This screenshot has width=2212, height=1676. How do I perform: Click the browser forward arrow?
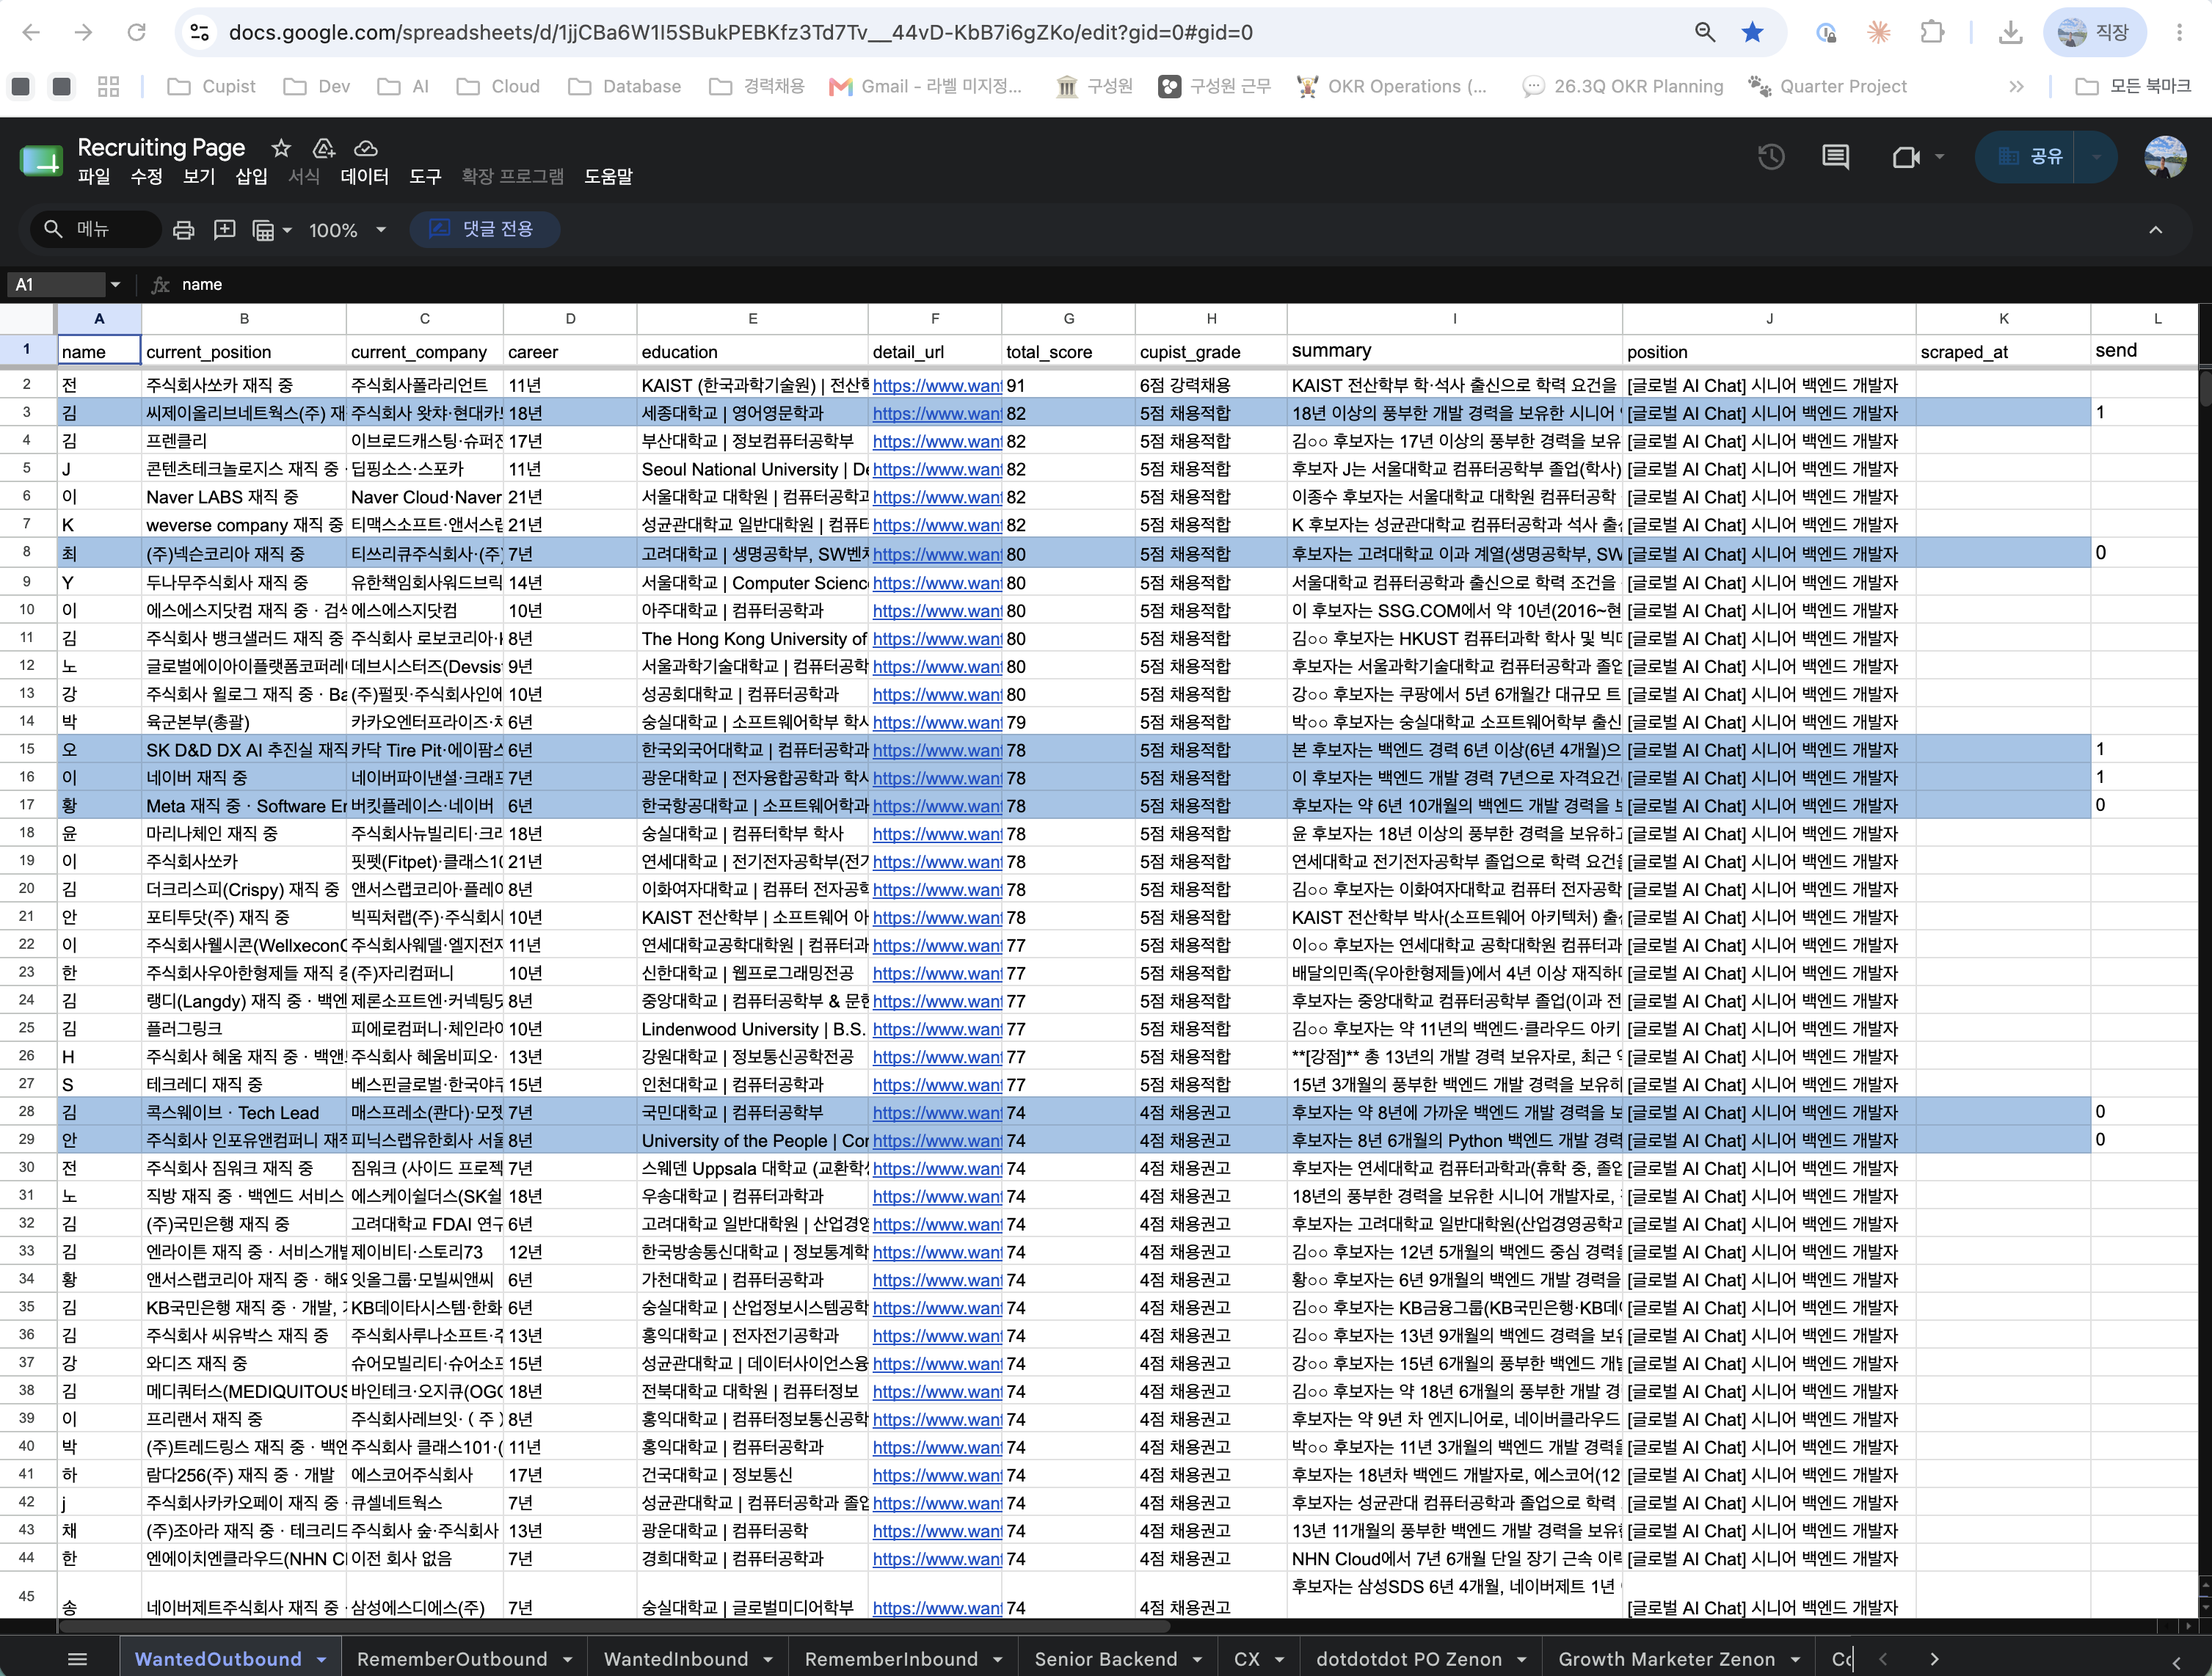[84, 32]
